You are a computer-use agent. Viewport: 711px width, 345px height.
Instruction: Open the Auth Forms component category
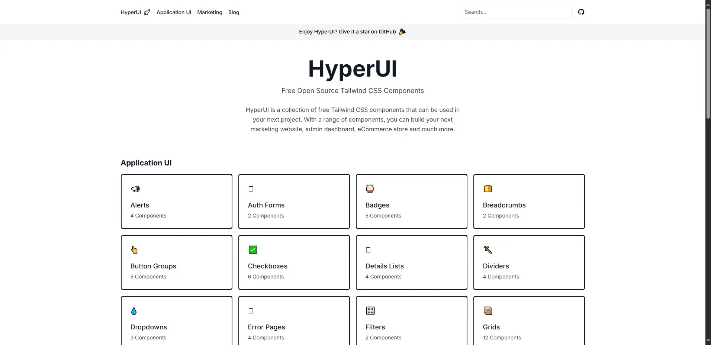click(x=294, y=201)
